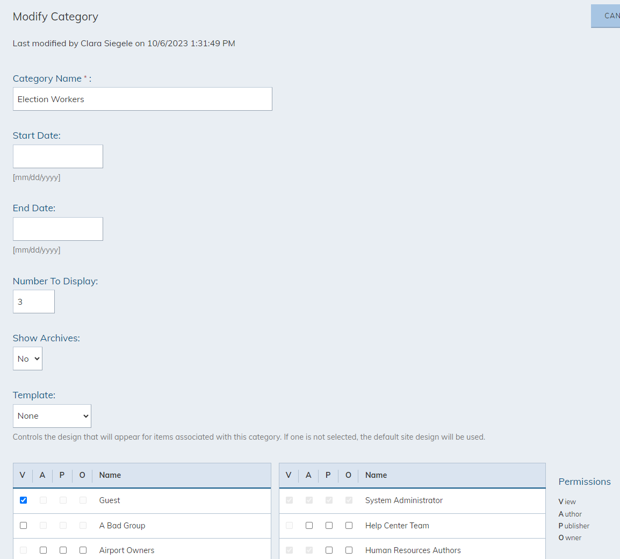
Task: Click the Name column header in left table
Action: (x=110, y=475)
